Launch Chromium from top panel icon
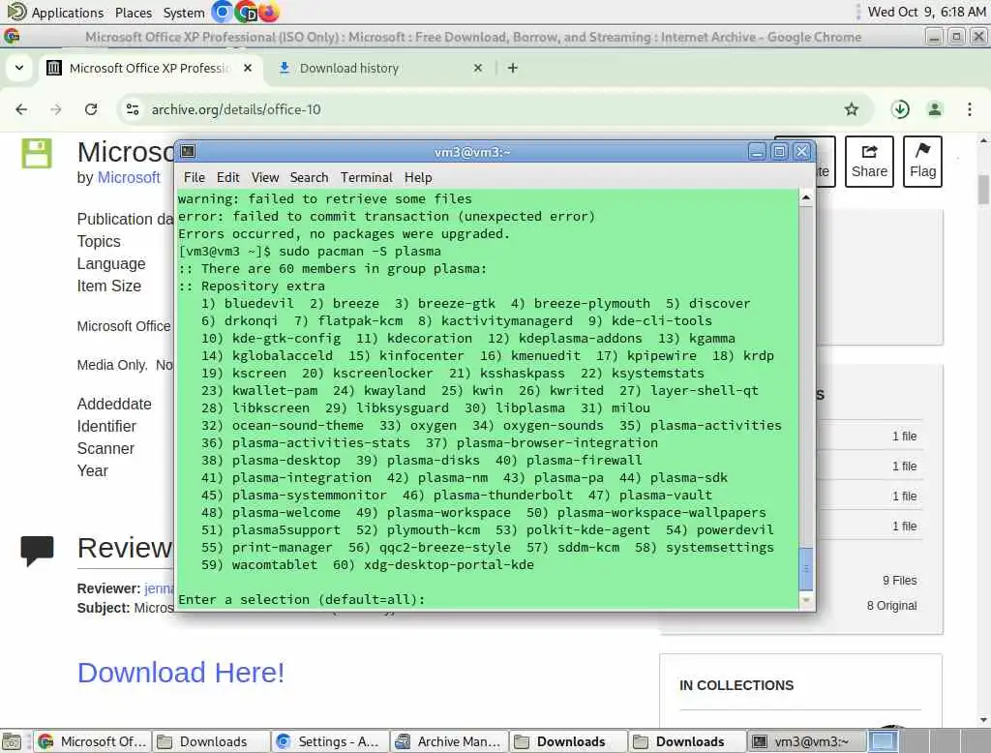The height and width of the screenshot is (753, 991). (x=222, y=12)
